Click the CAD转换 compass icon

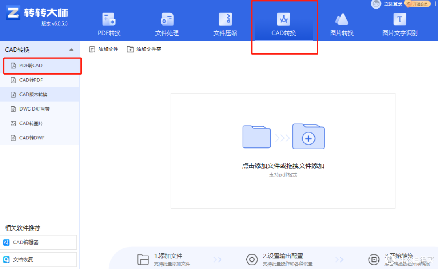[283, 19]
